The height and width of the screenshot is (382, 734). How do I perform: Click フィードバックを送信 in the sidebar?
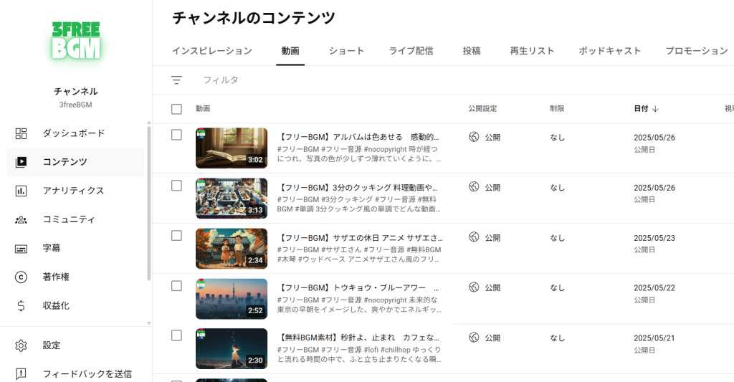(x=87, y=373)
